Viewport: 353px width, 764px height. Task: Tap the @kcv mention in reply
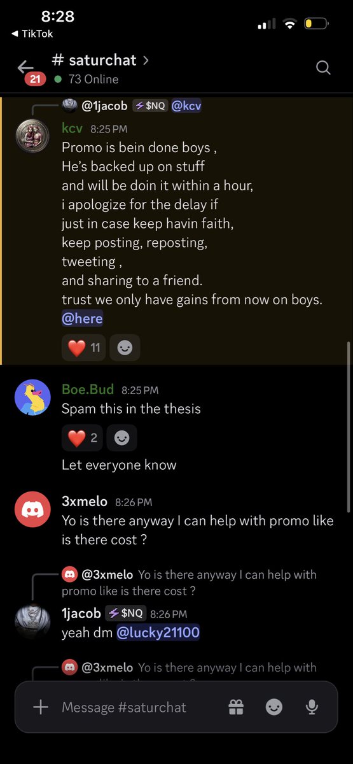[186, 106]
